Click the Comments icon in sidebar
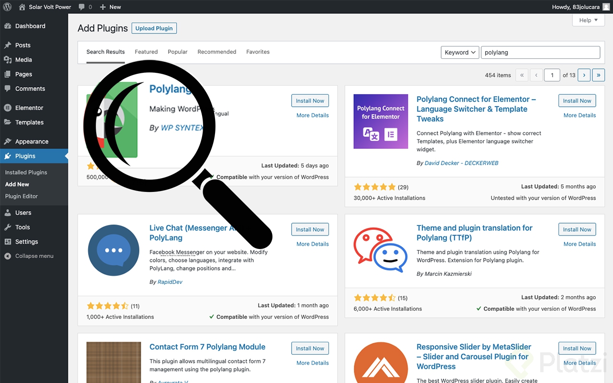 (x=8, y=89)
